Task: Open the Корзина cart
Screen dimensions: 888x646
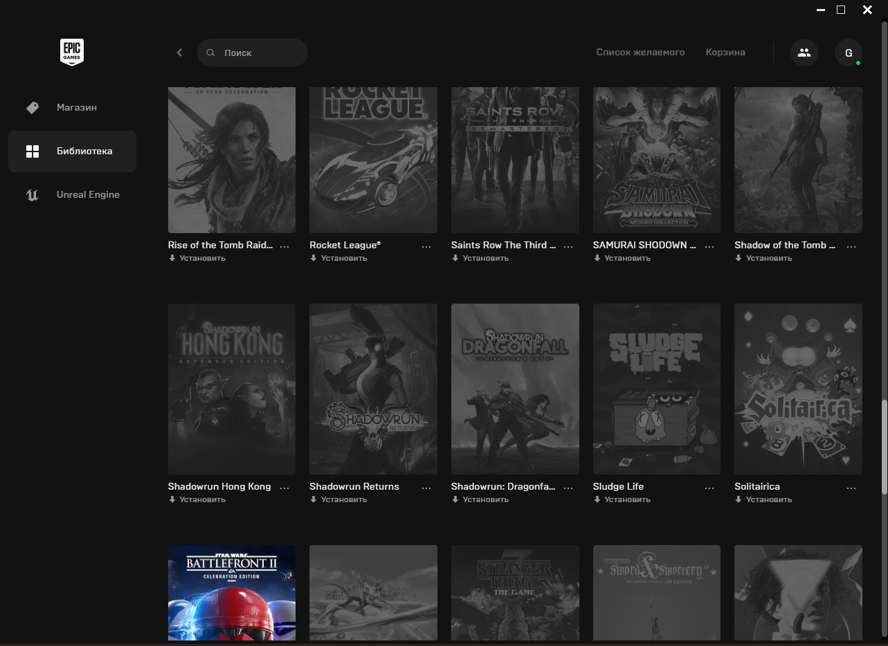Action: 725,52
